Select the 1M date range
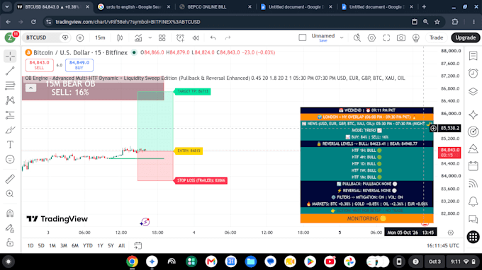 [x=52, y=245]
